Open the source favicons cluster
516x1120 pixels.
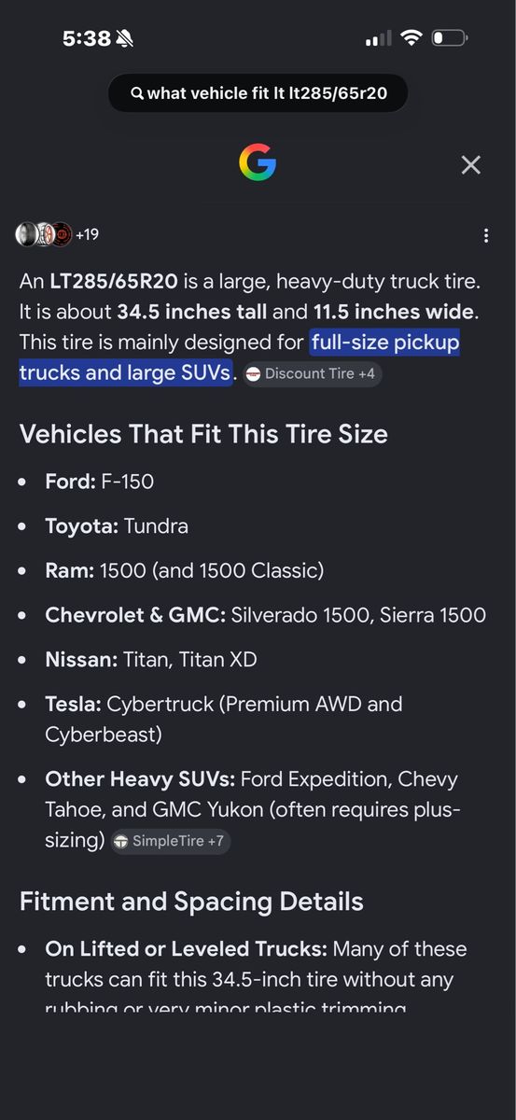tap(44, 234)
